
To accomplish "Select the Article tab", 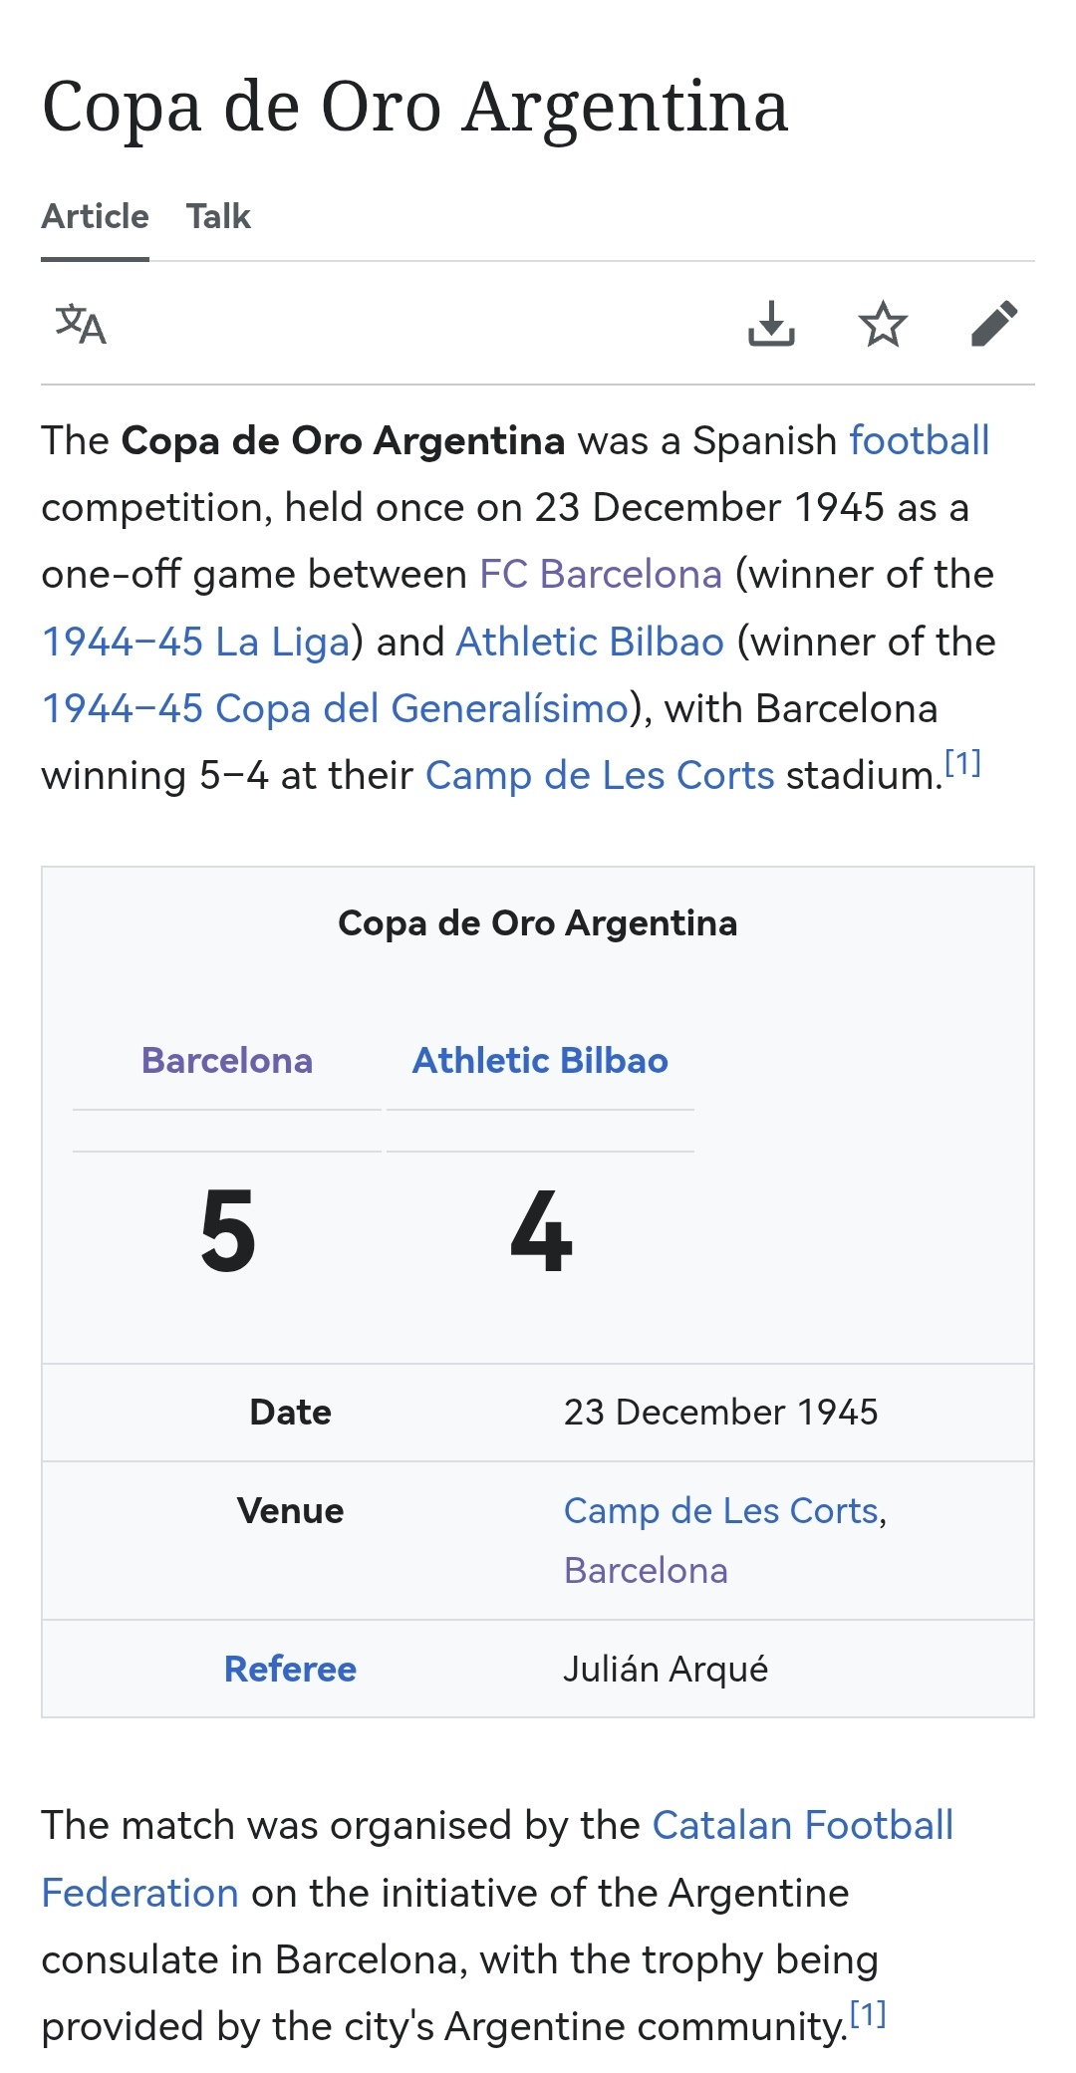I will 95,216.
